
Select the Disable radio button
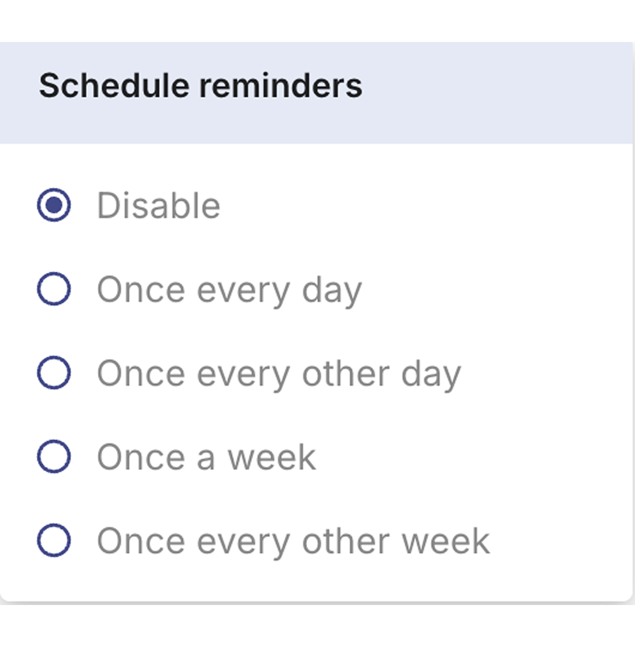click(54, 205)
